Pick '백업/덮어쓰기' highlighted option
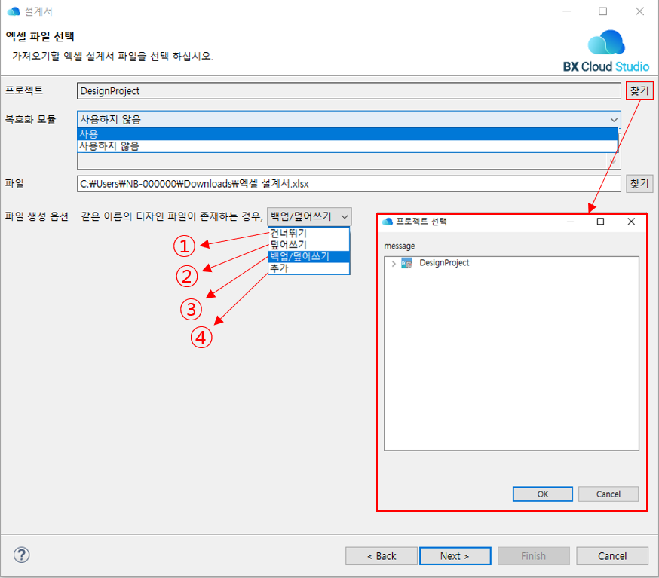 pyautogui.click(x=309, y=256)
